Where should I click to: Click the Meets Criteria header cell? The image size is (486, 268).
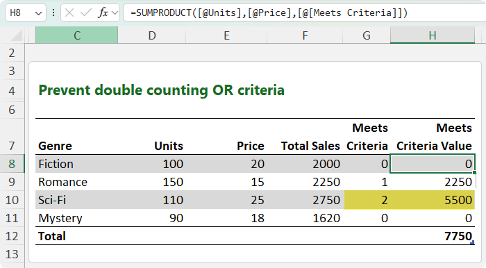tap(367, 137)
